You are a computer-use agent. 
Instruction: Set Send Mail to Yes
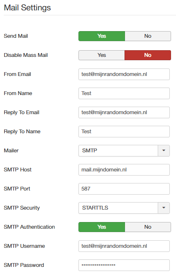102,36
